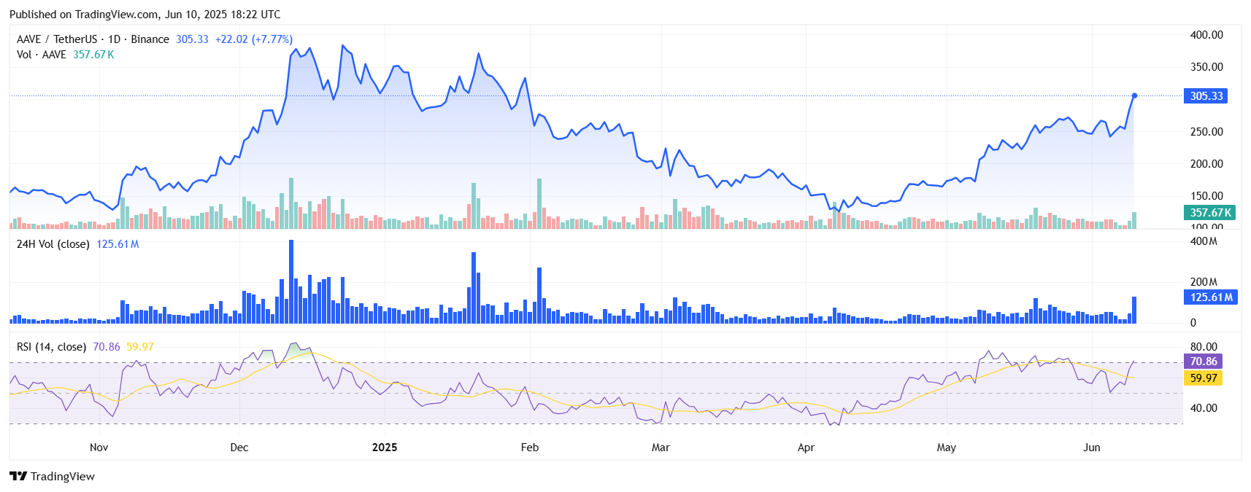Click the 1D interval label
This screenshot has width=1251, height=492.
pyautogui.click(x=114, y=39)
